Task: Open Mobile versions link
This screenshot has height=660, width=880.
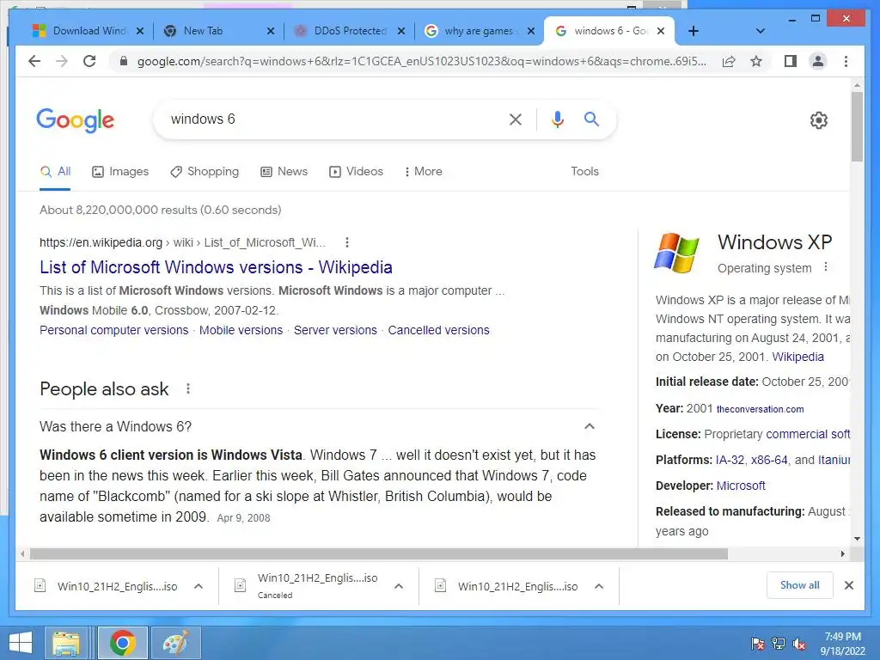Action: tap(241, 330)
